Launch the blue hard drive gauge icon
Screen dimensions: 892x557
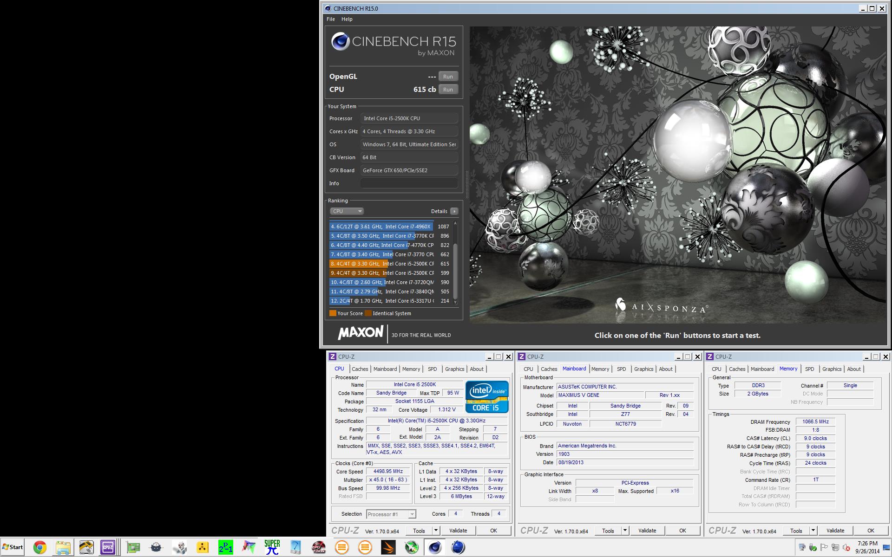point(295,548)
